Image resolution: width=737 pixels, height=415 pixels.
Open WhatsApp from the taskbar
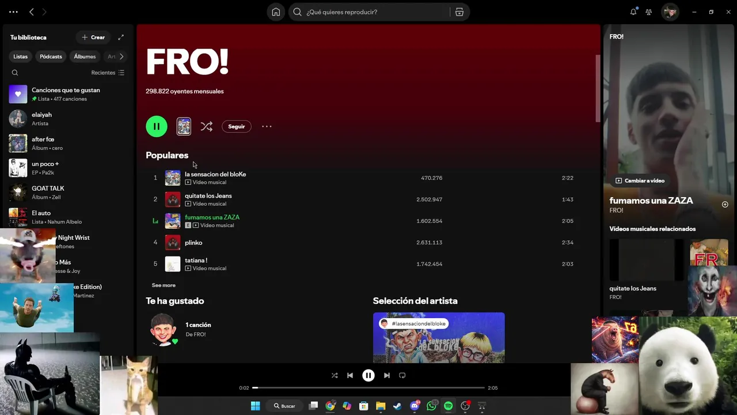431,406
